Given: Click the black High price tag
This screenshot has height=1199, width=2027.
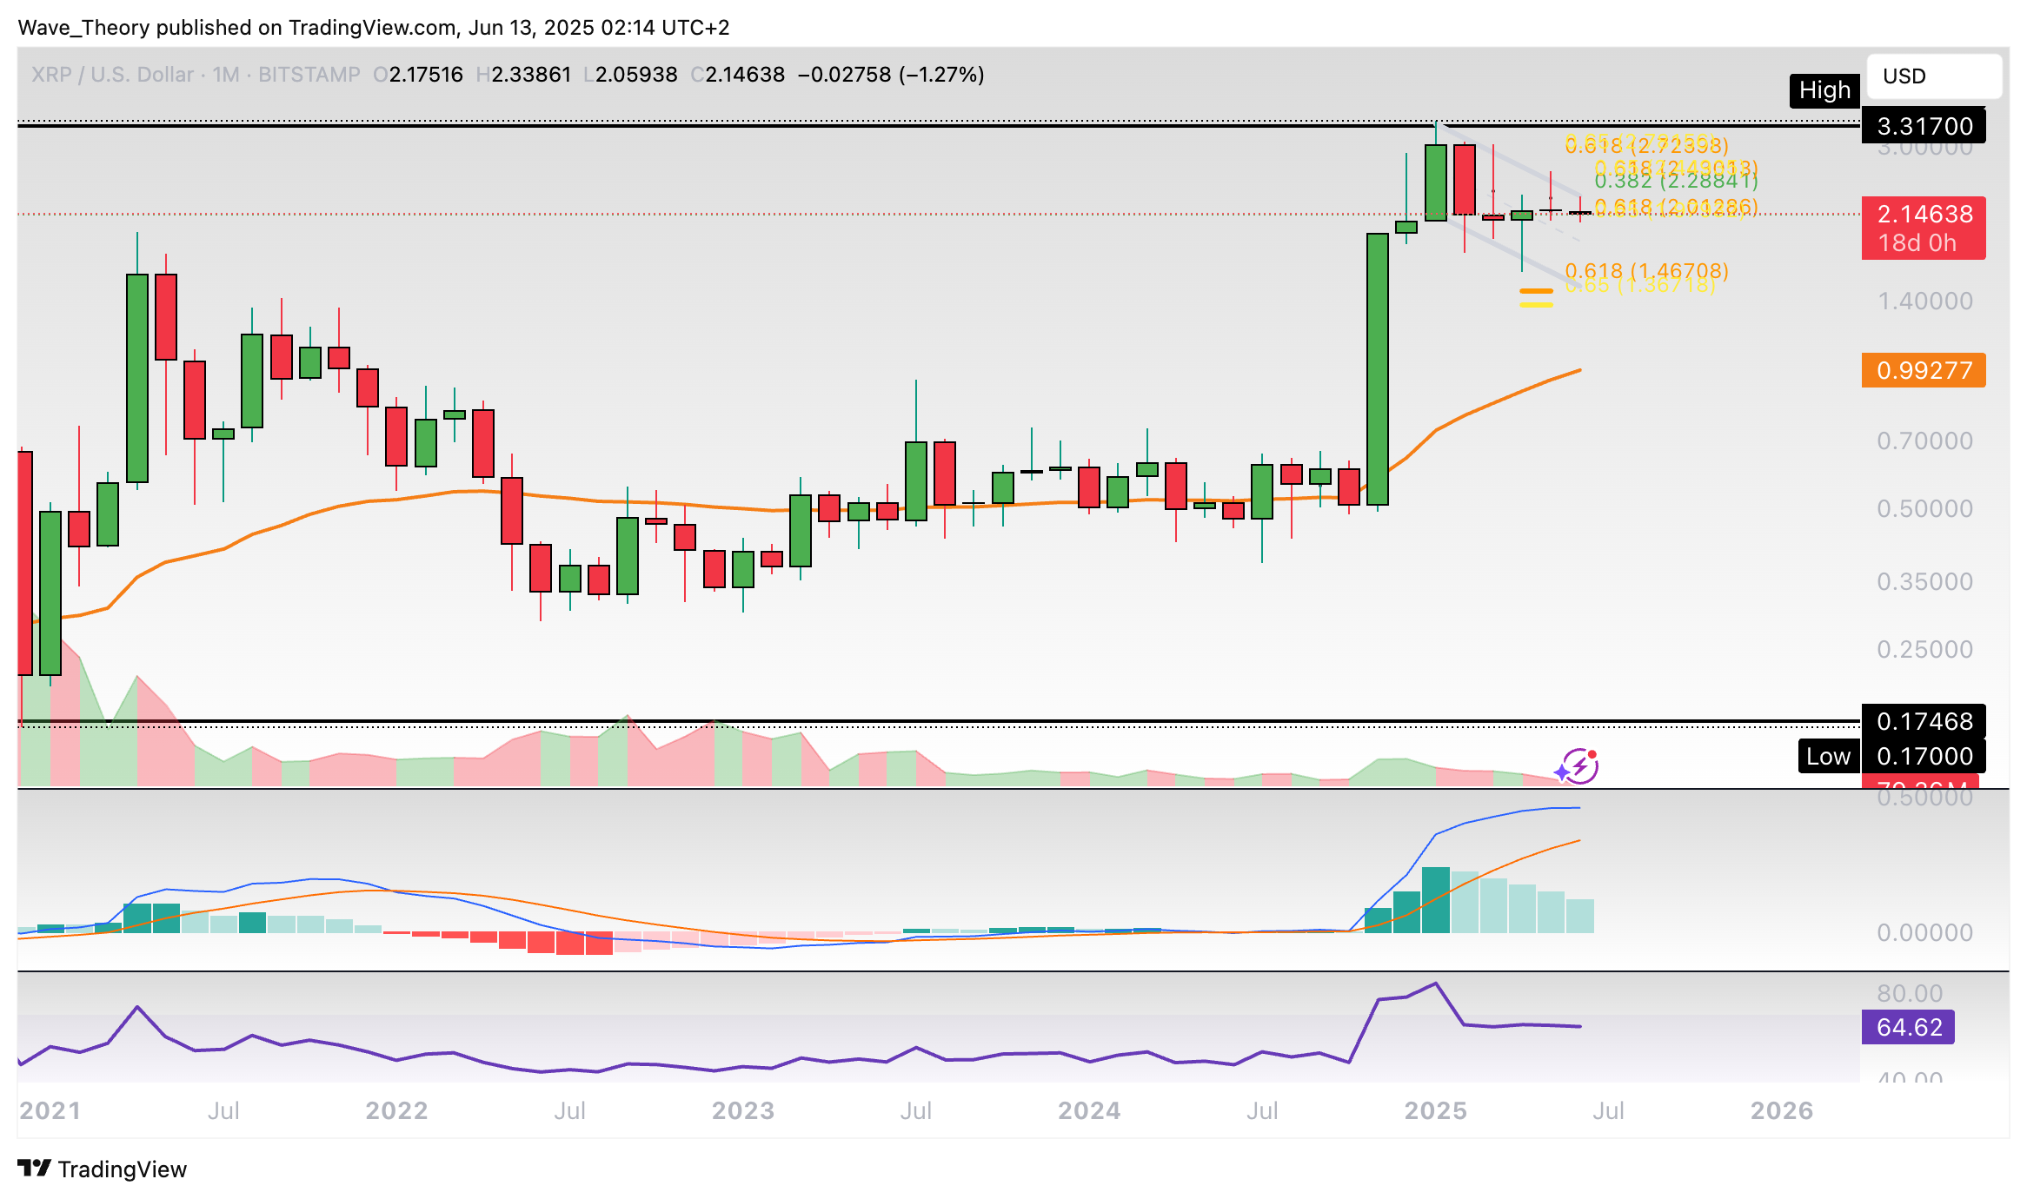Looking at the screenshot, I should tap(1824, 90).
